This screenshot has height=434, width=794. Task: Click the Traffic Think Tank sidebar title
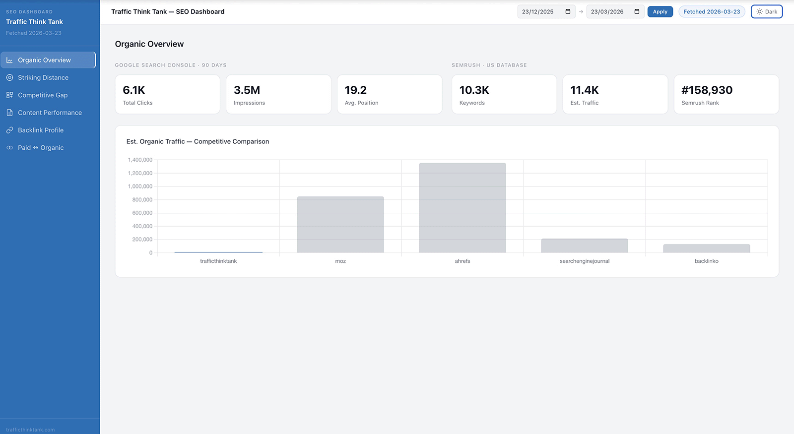click(x=34, y=22)
